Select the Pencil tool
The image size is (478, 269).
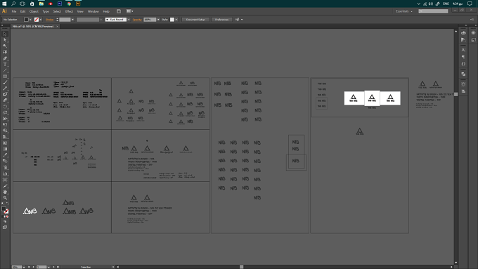click(x=5, y=88)
